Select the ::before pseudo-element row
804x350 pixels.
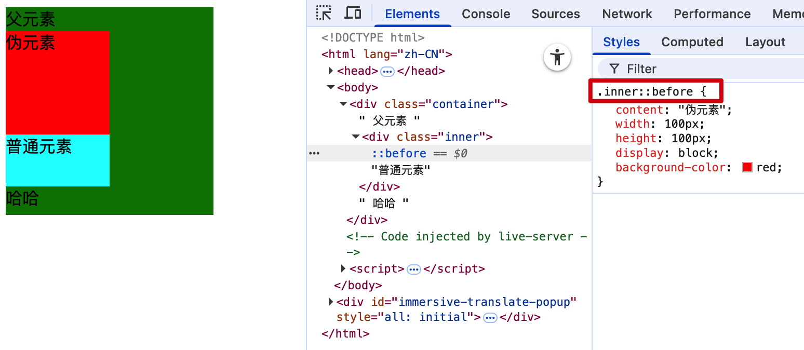pos(399,153)
